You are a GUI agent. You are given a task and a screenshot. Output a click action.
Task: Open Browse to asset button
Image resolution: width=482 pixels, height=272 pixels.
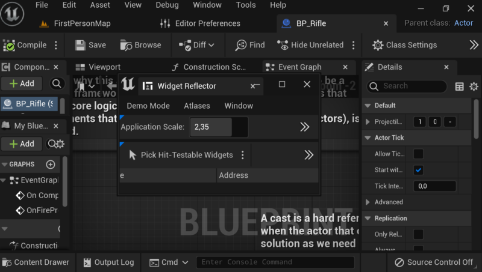pyautogui.click(x=141, y=45)
